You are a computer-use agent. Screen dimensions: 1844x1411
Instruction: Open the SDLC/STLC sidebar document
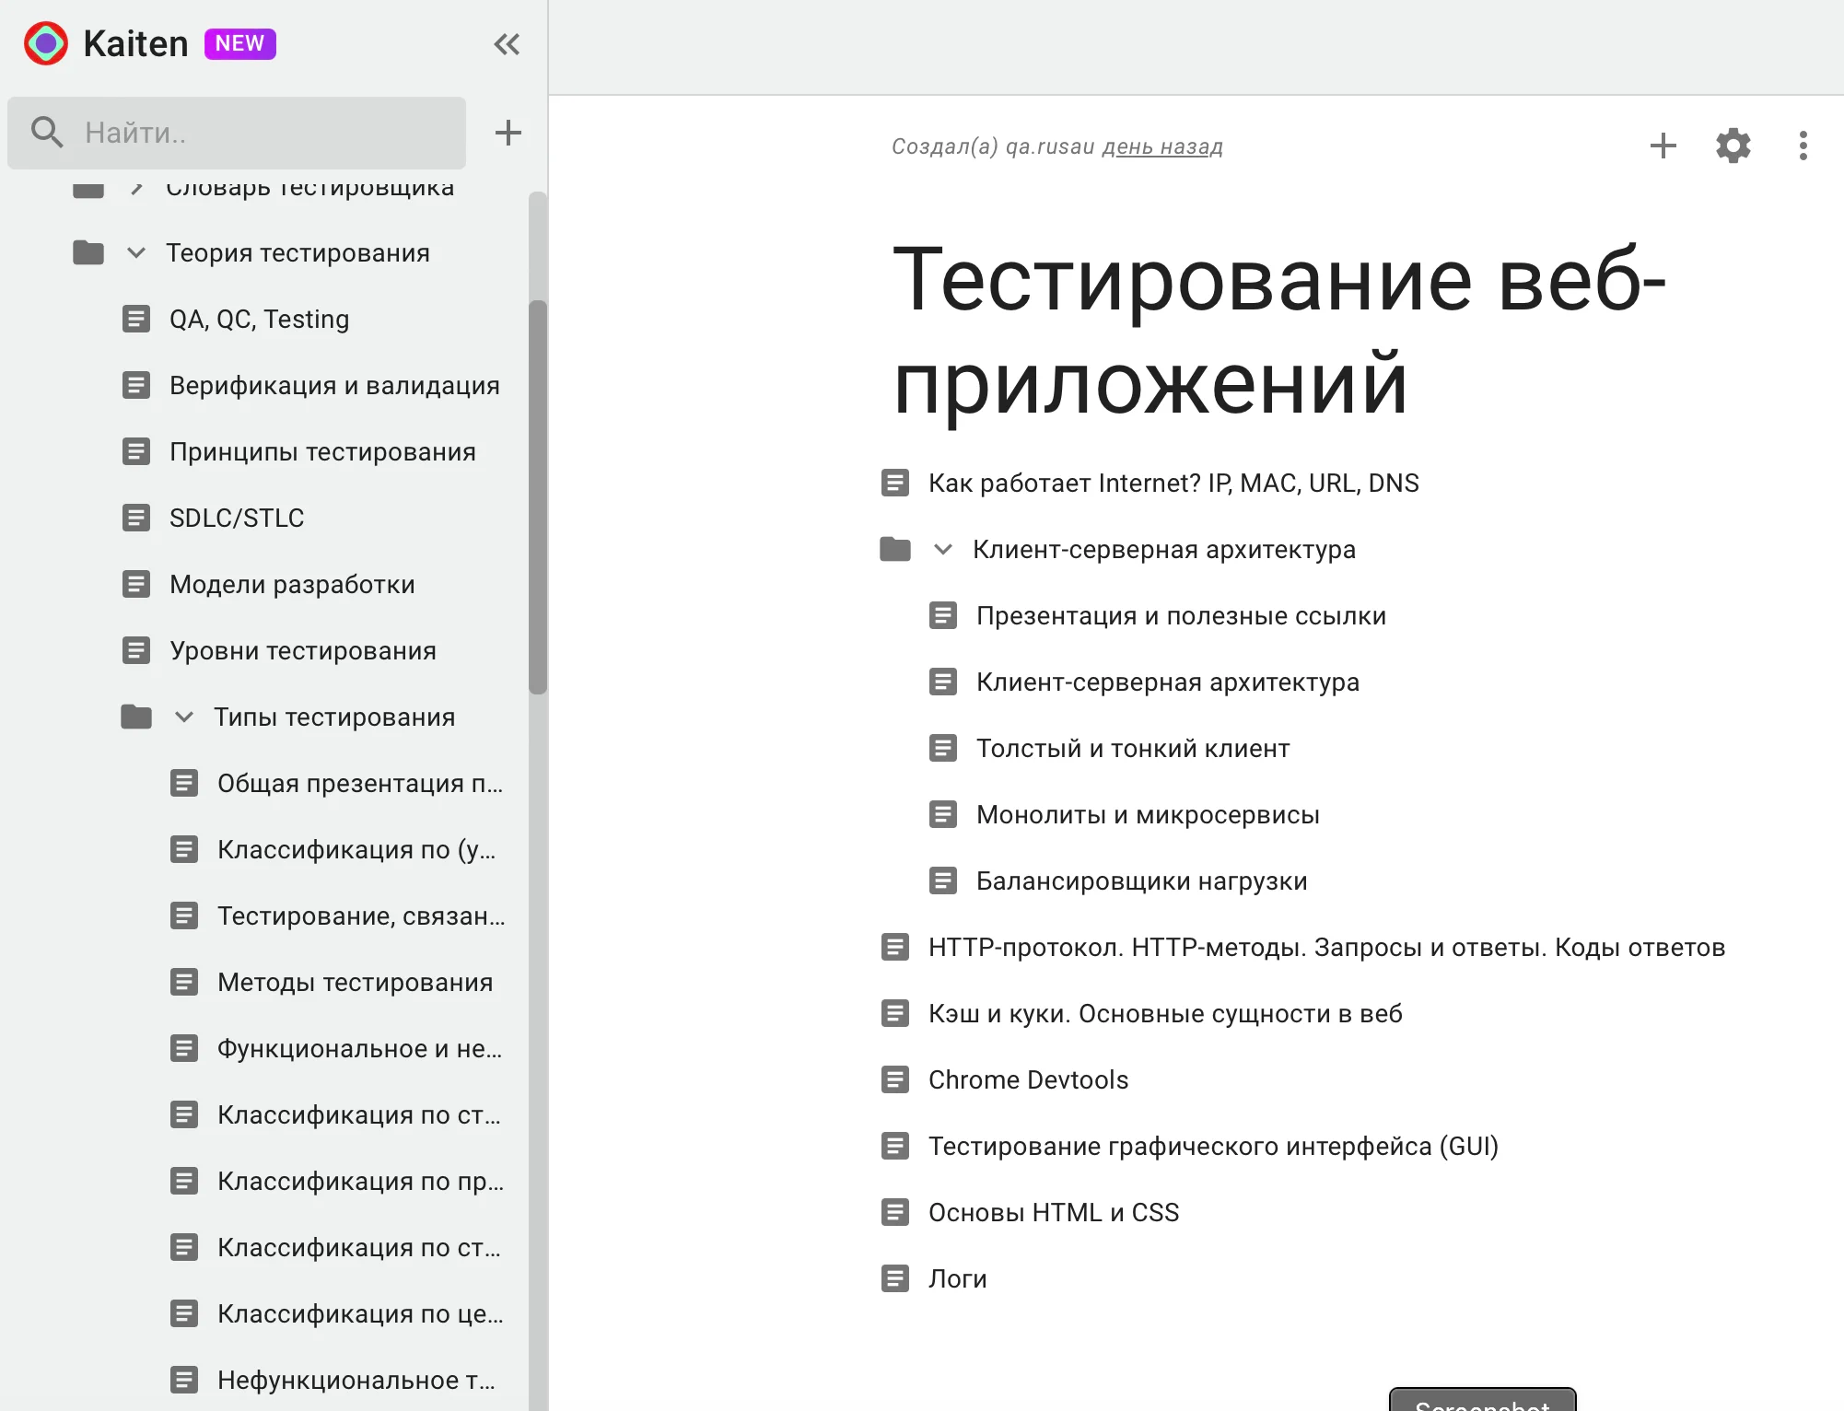click(236, 518)
